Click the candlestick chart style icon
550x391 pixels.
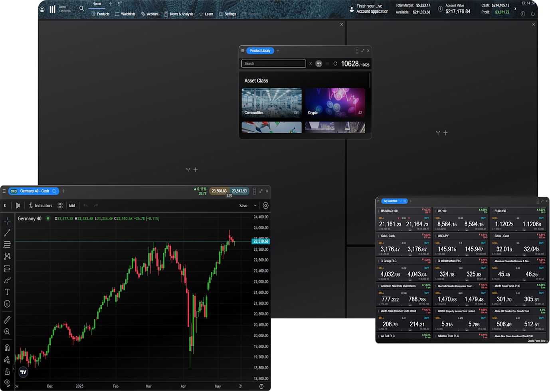pos(18,206)
